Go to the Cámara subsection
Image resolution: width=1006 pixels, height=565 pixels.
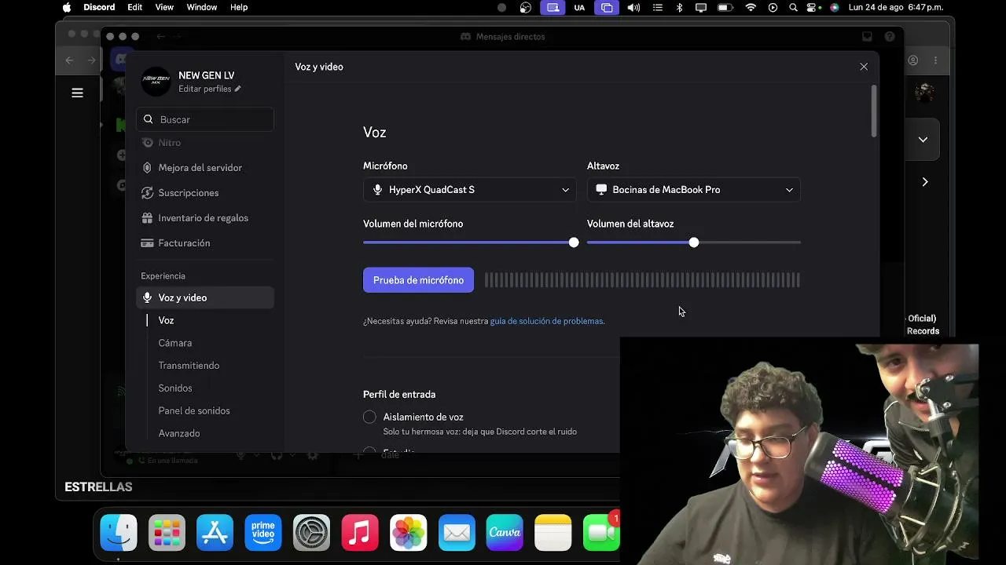175,344
